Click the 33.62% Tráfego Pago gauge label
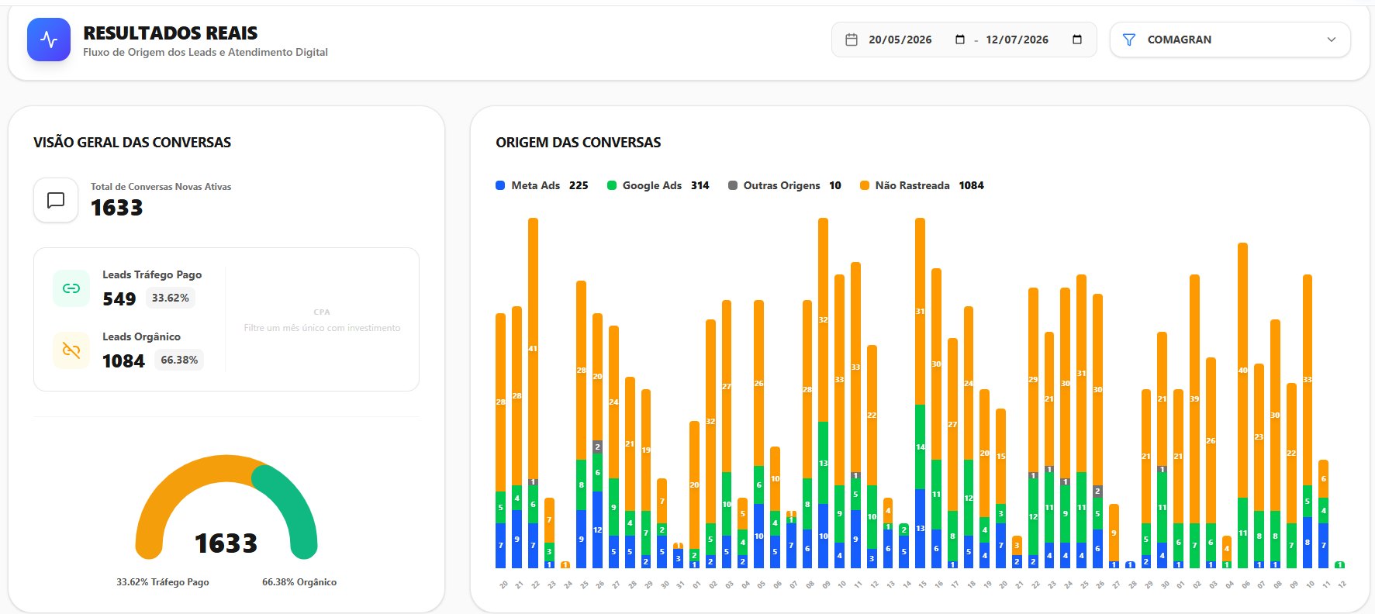 pyautogui.click(x=163, y=582)
